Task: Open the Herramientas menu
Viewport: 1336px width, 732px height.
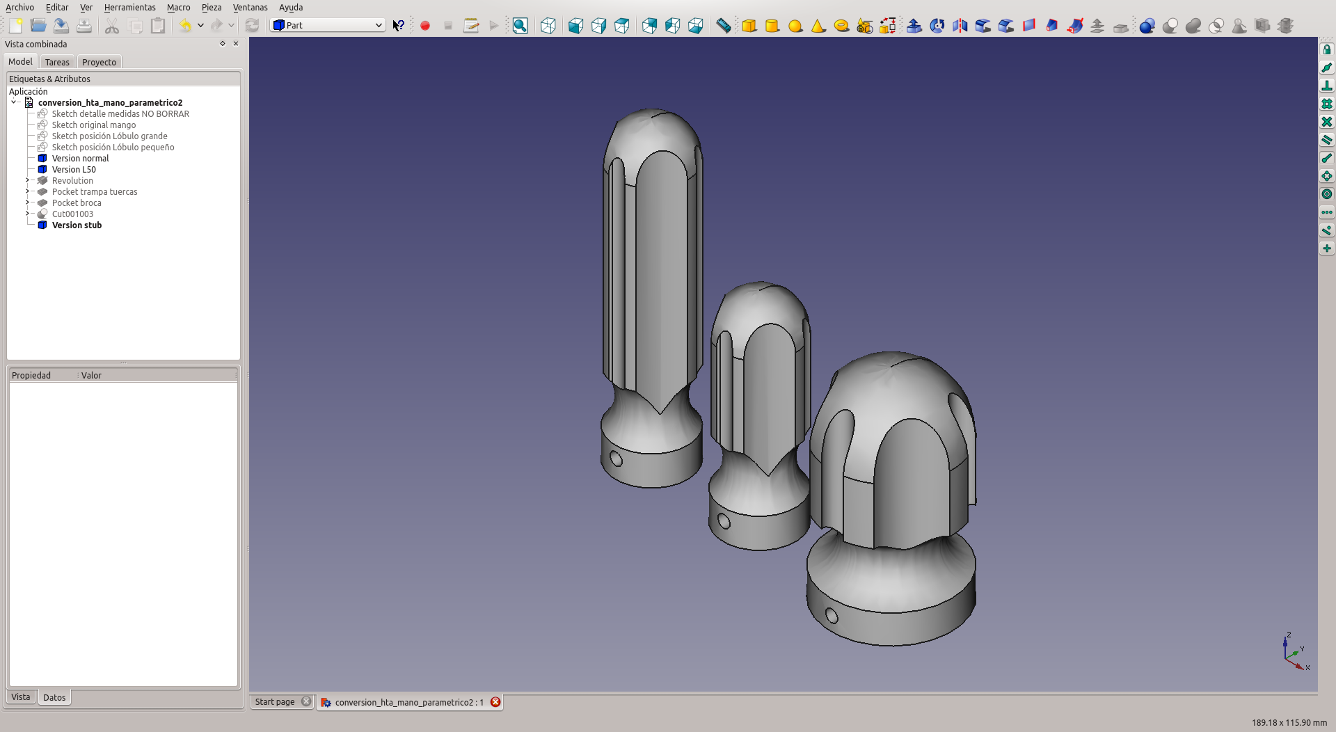Action: [x=129, y=7]
